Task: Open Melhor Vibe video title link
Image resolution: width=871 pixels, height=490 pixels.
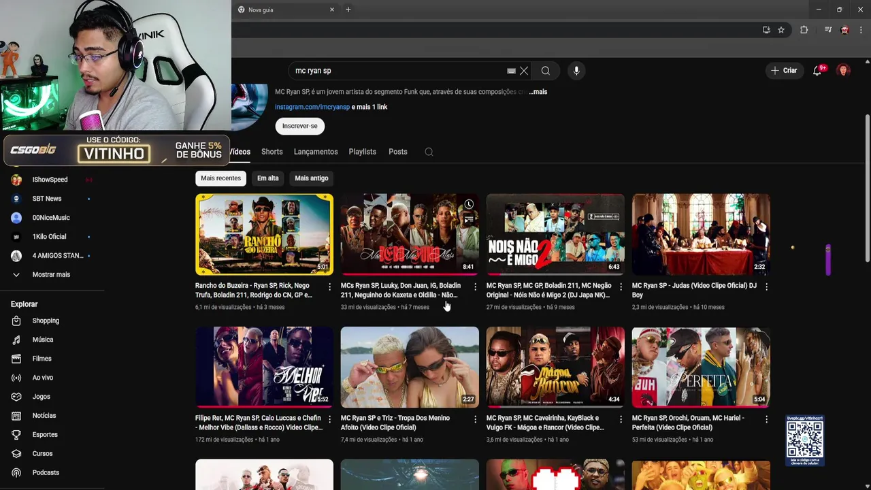Action: point(259,423)
